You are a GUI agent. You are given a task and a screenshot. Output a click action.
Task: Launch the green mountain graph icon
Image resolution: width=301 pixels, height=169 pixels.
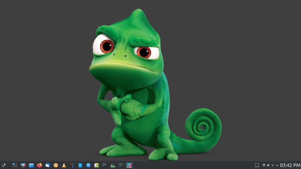pos(113,165)
